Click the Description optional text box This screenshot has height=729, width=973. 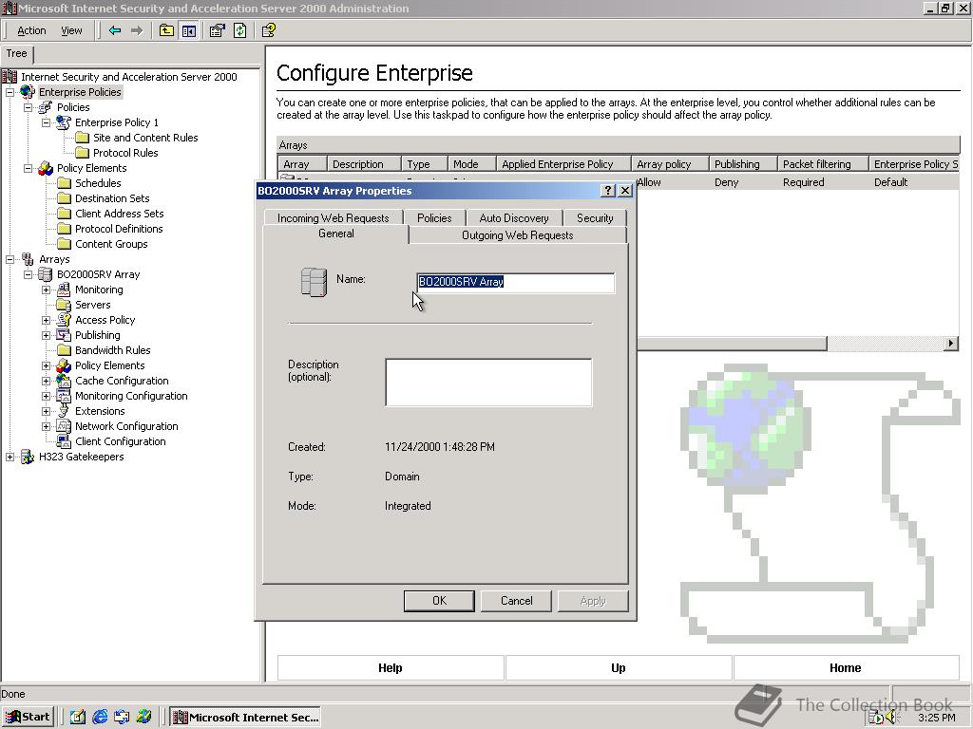click(488, 383)
